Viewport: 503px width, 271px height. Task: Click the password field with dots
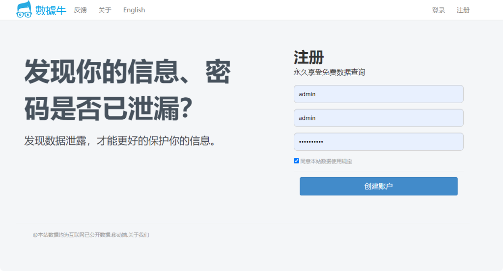click(379, 142)
